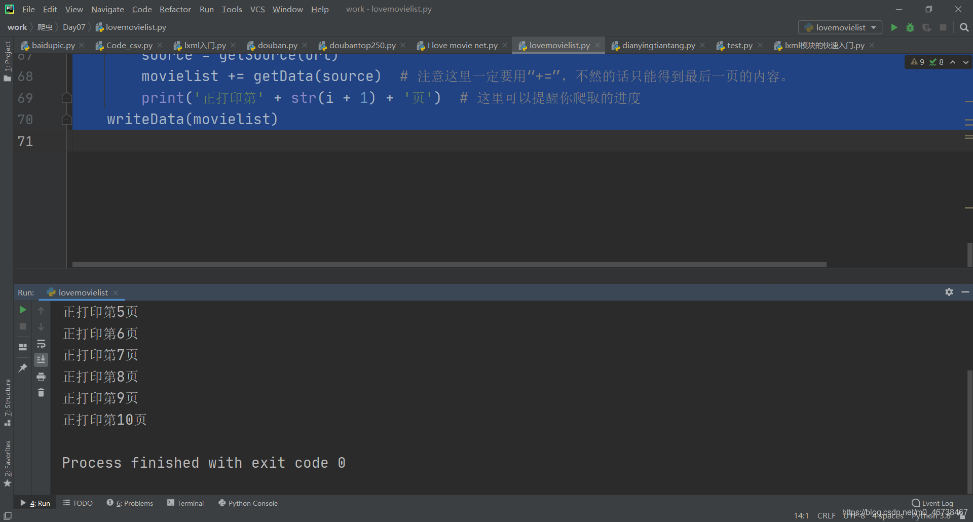Click the editor vertical scrollbar thumb
The width and height of the screenshot is (973, 522).
pyautogui.click(x=969, y=254)
